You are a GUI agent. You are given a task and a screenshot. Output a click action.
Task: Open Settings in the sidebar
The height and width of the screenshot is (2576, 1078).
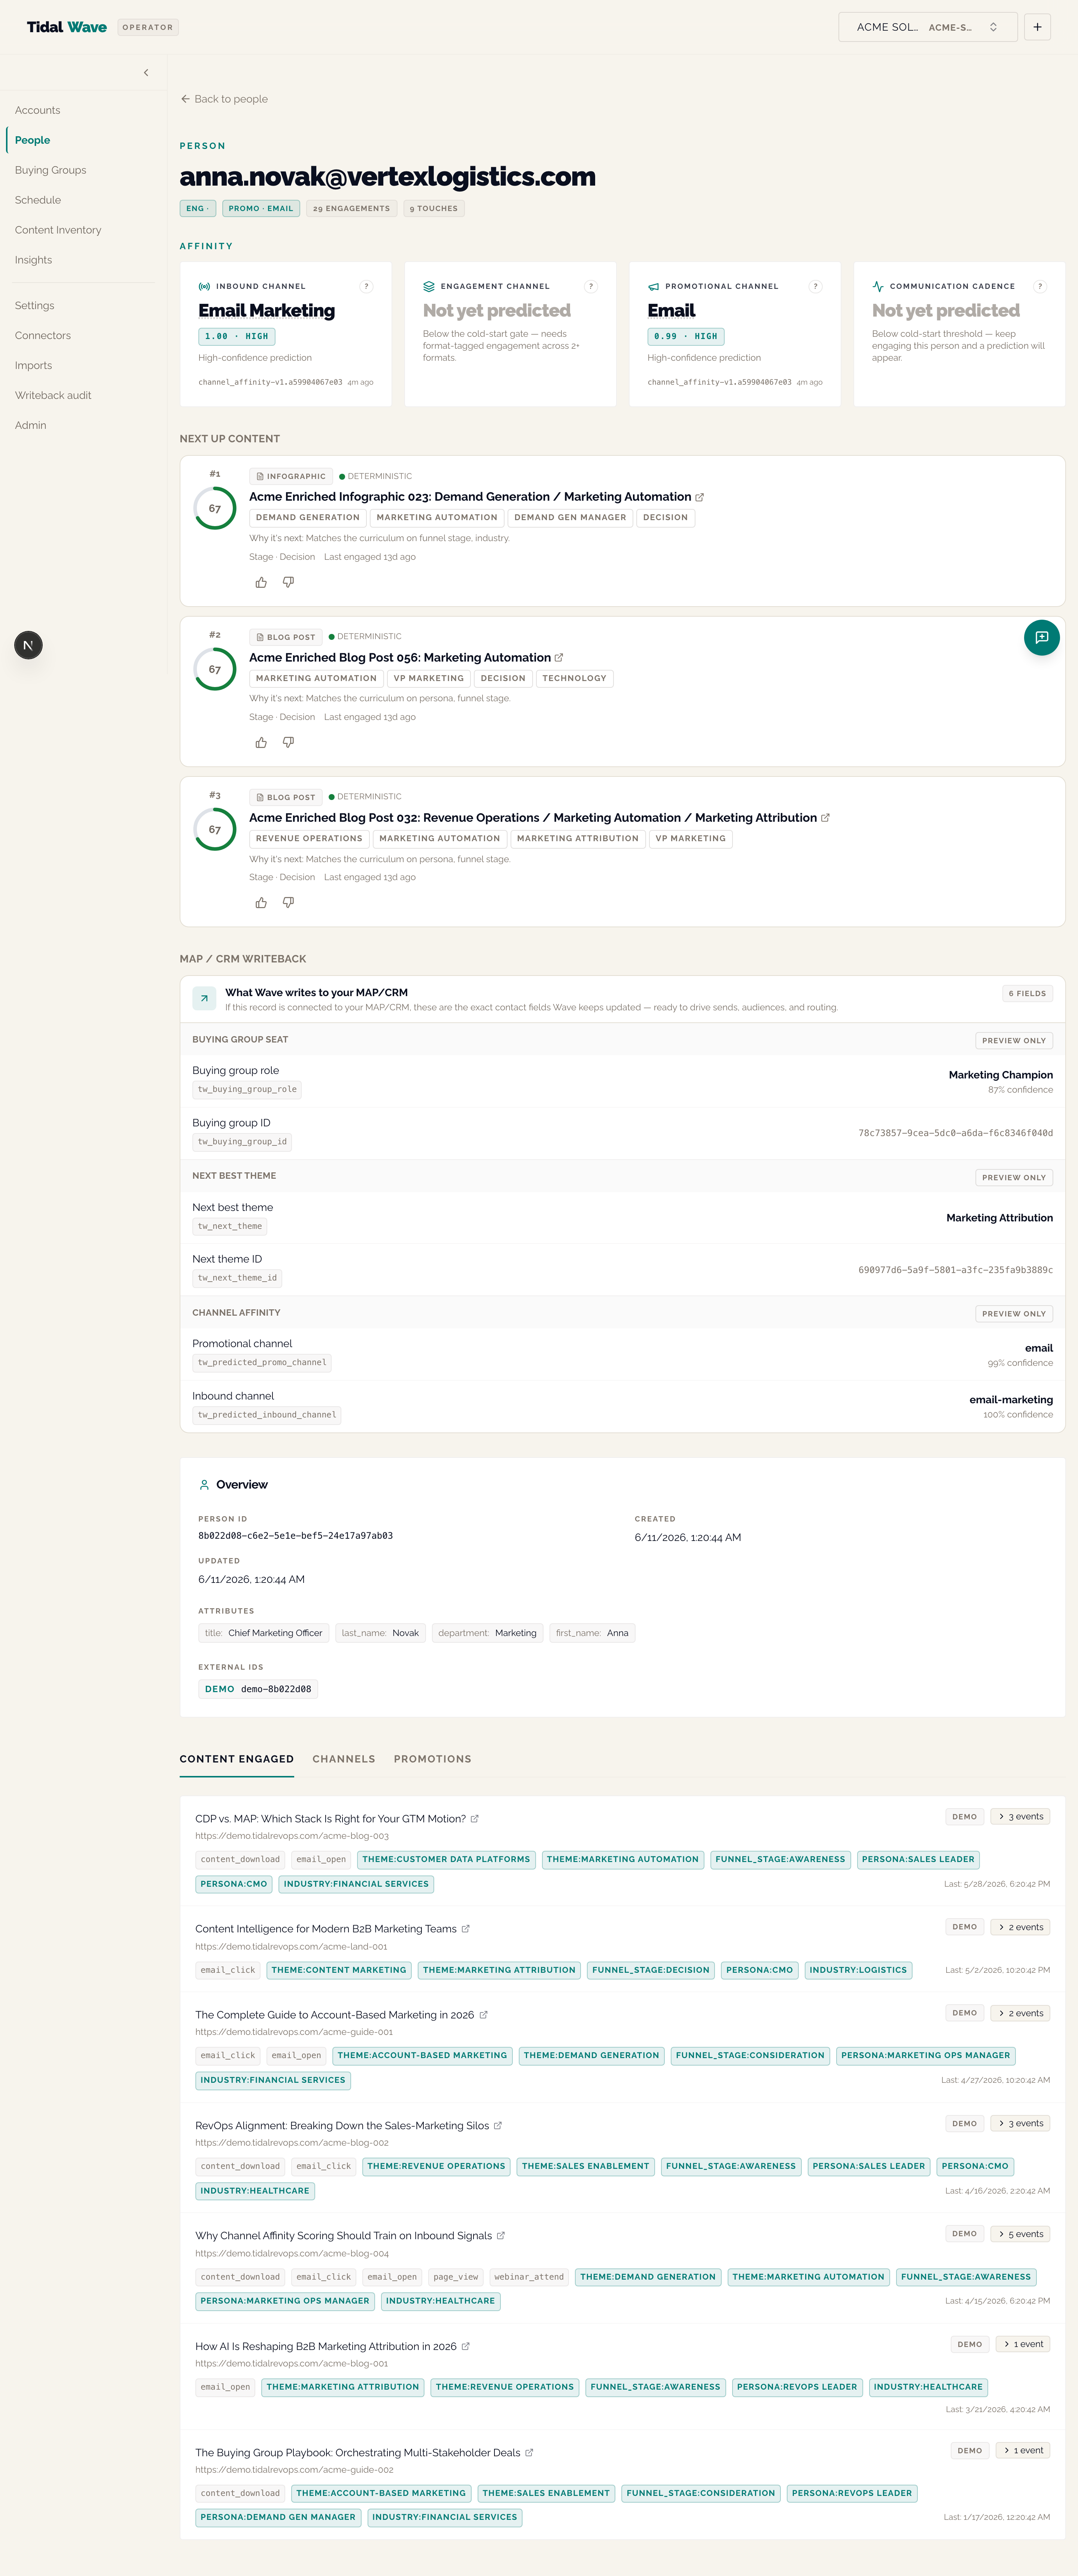click(x=35, y=306)
